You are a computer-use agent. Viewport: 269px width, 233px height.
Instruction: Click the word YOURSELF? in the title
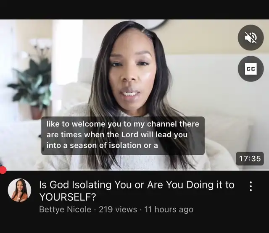coord(68,197)
